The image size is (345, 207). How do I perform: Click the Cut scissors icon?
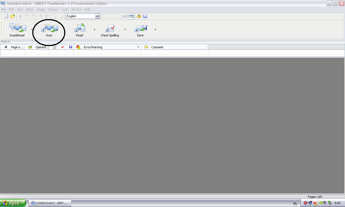[x=20, y=16]
